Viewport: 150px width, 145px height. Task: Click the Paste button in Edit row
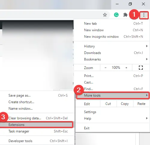141,104
